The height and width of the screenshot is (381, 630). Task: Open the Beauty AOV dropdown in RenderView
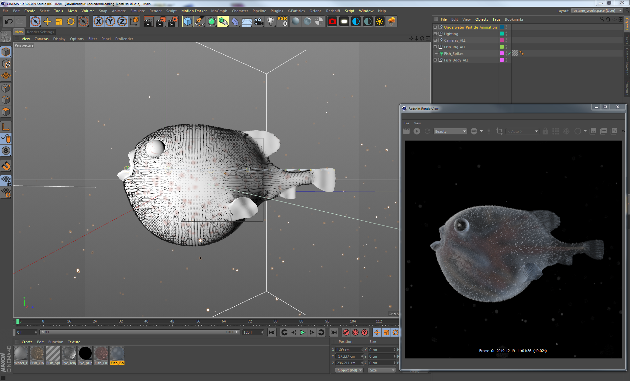(x=450, y=131)
